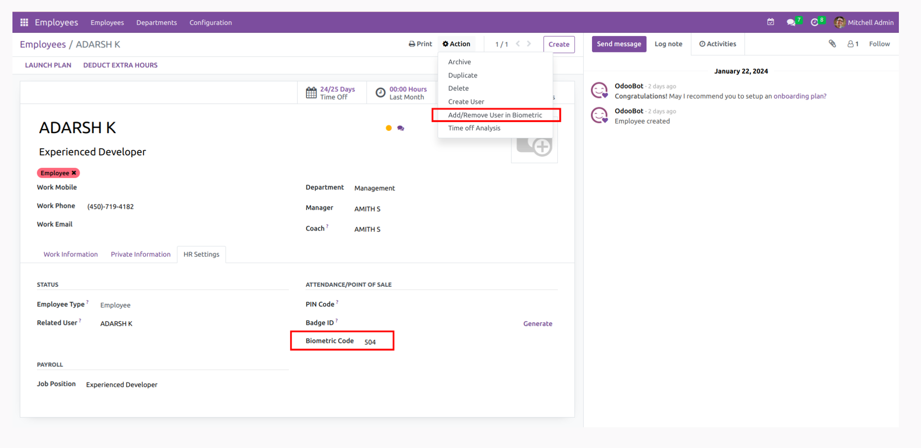
Task: Open the Mitchell Admin user menu
Action: pyautogui.click(x=863, y=22)
